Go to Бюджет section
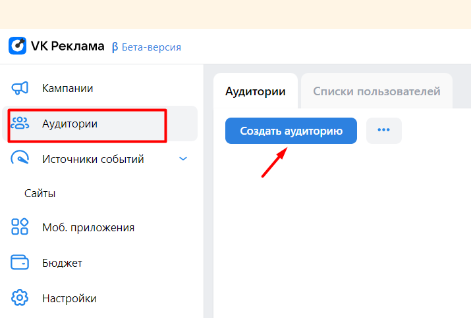Viewport: 471px width, 318px height. [x=62, y=263]
